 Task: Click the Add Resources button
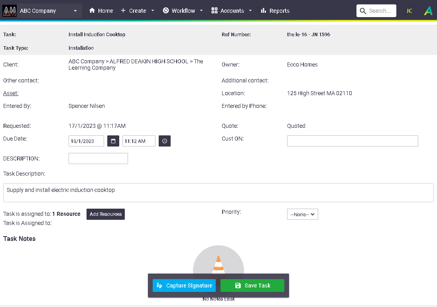tap(106, 214)
